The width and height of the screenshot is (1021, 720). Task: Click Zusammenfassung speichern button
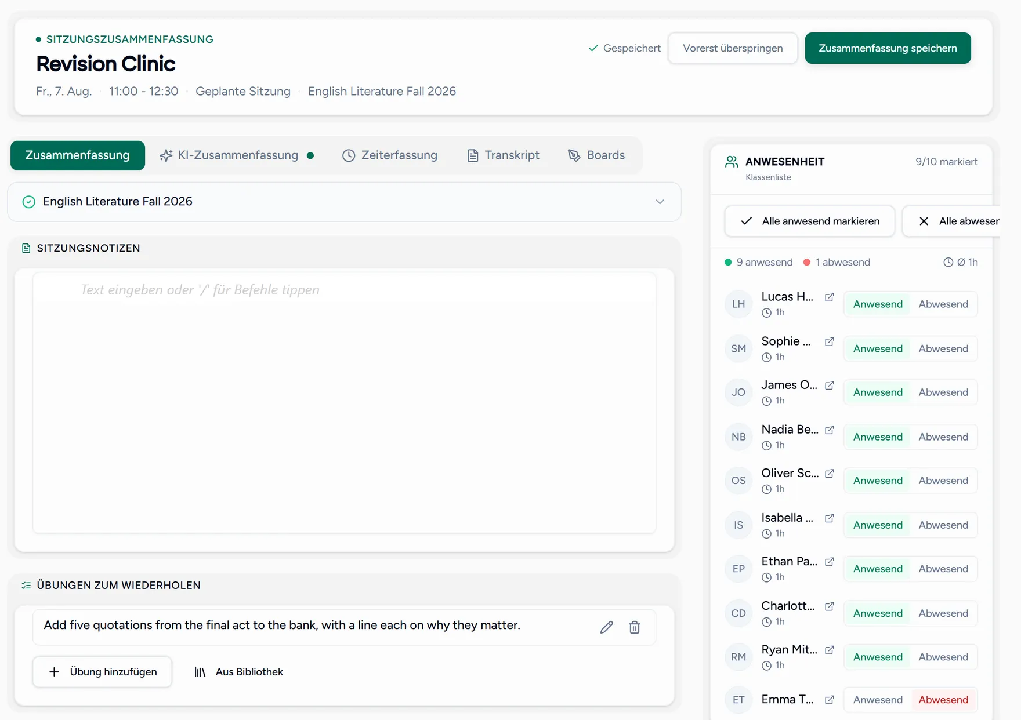888,48
